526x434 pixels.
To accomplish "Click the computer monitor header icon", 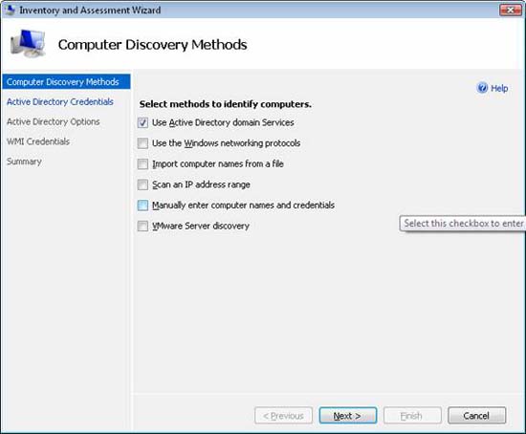I will [x=28, y=44].
